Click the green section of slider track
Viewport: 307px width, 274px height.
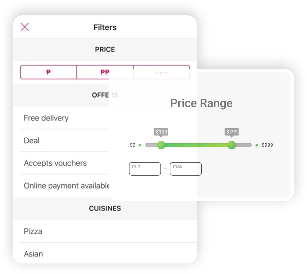pyautogui.click(x=196, y=145)
